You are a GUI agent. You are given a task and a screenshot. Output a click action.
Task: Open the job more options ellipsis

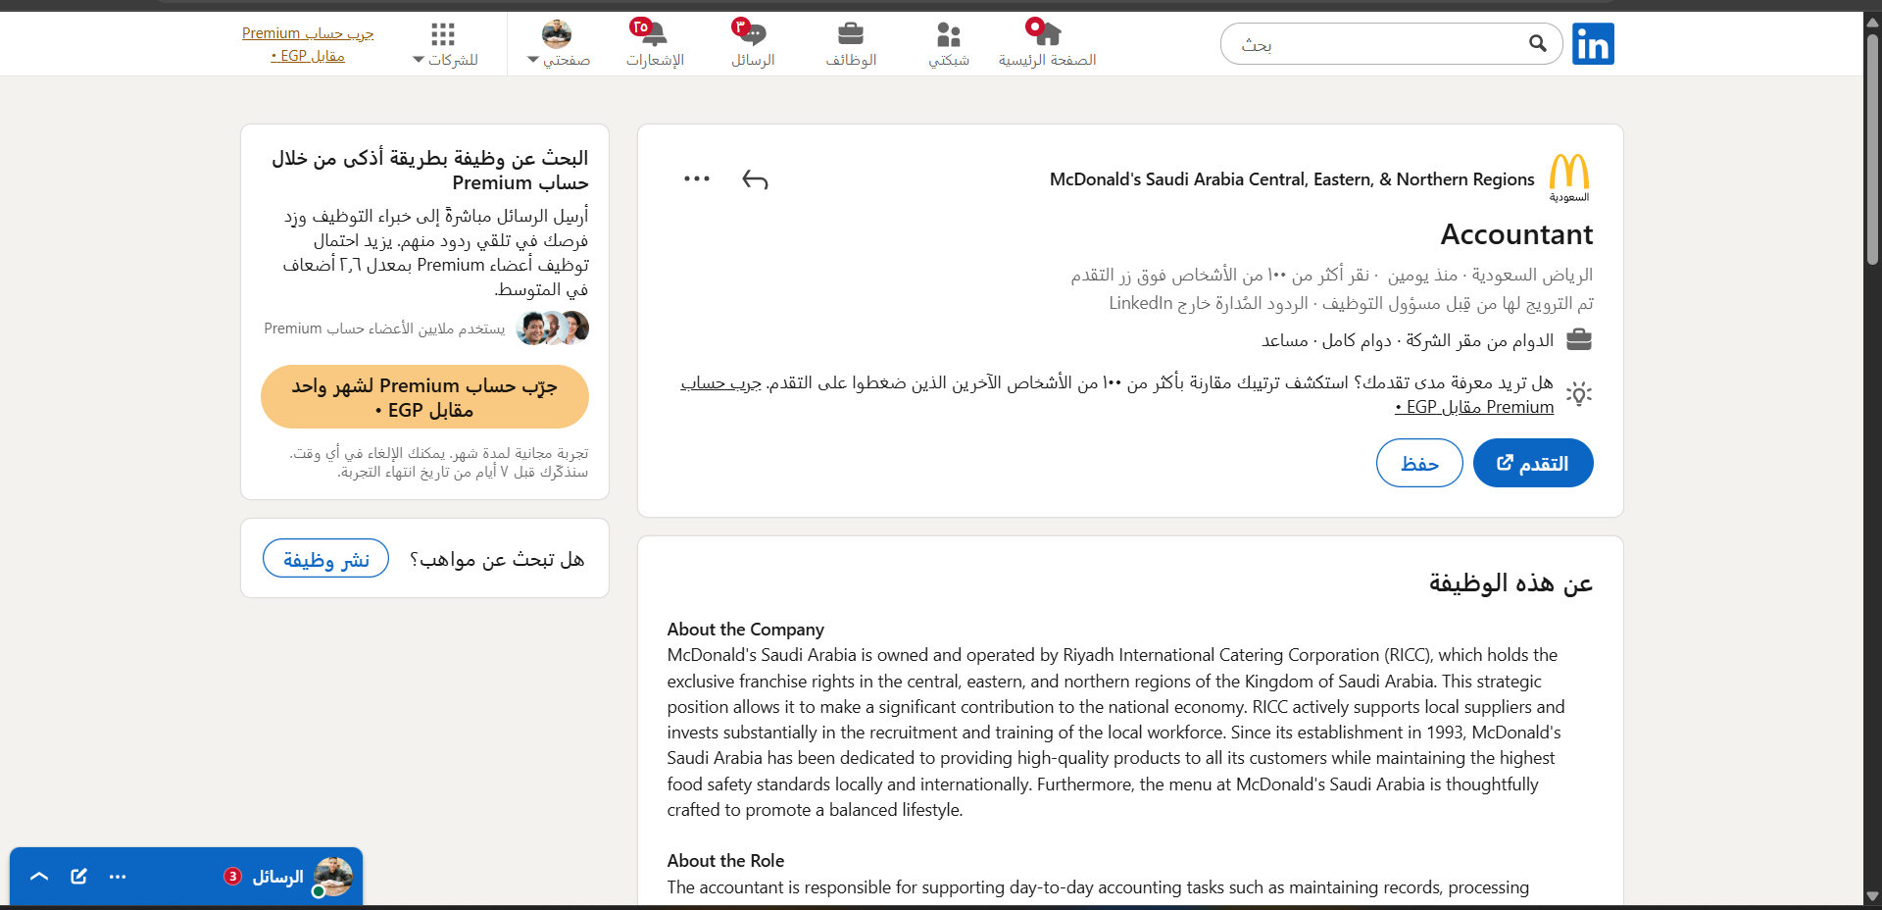[697, 178]
